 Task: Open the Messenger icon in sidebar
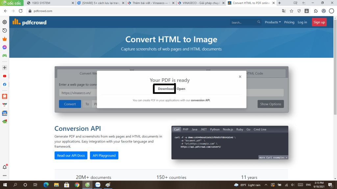pyautogui.click(x=5, y=47)
